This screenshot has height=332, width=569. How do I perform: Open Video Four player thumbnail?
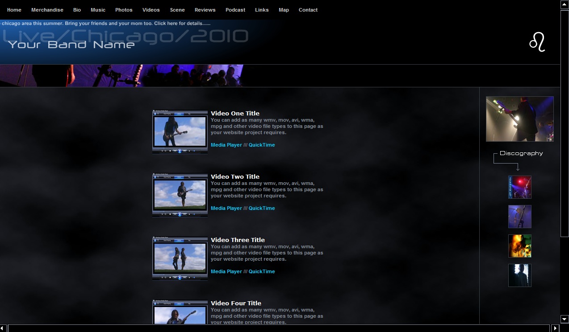tap(180, 312)
